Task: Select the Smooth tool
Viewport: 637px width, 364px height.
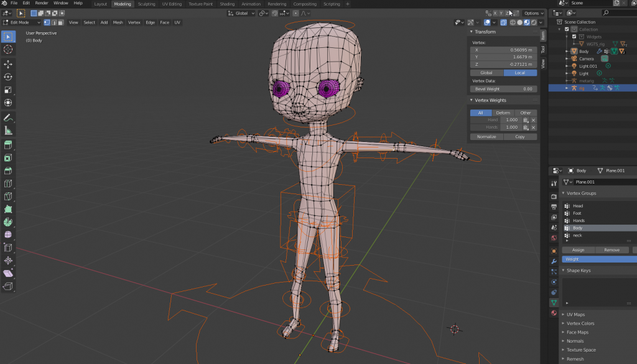Action: (x=8, y=235)
